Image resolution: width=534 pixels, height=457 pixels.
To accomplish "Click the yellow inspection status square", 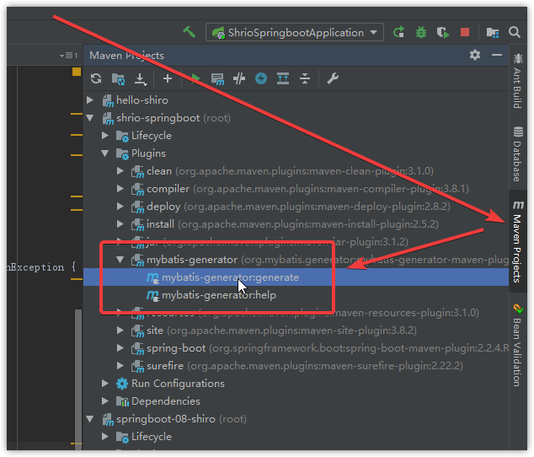I will (x=77, y=72).
